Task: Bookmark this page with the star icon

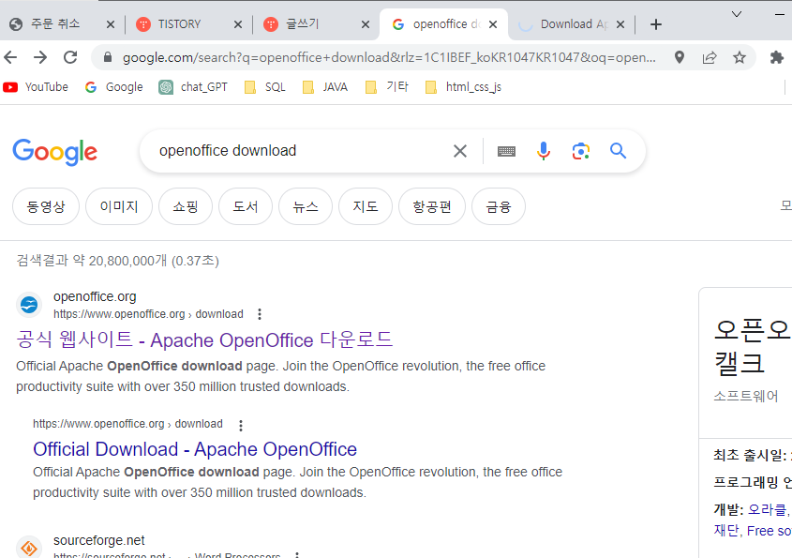Action: 740,57
